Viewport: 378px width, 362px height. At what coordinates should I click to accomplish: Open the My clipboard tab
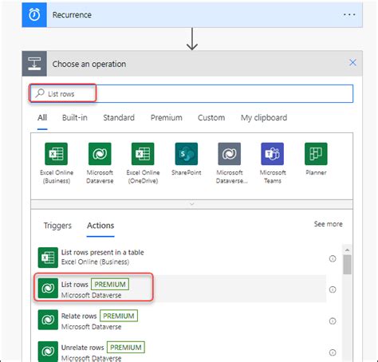pyautogui.click(x=264, y=118)
